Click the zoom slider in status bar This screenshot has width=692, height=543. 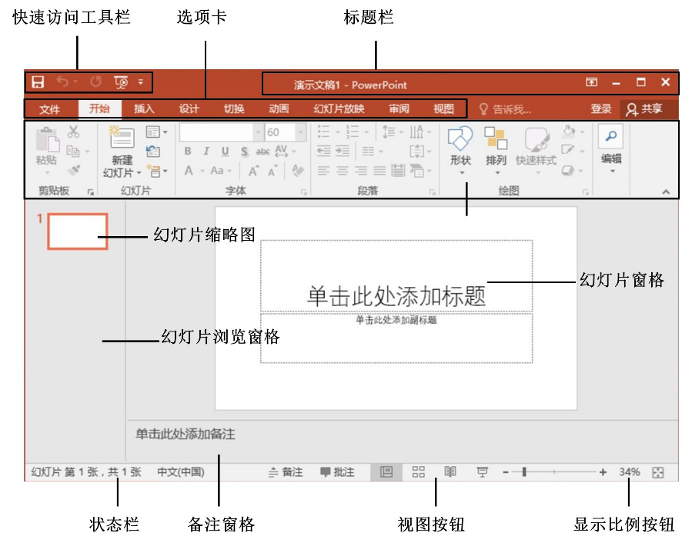click(x=524, y=472)
